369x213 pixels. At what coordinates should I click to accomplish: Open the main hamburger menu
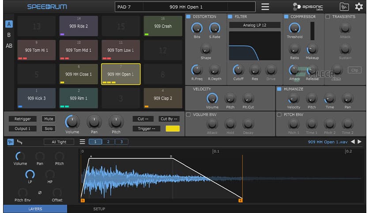click(265, 7)
